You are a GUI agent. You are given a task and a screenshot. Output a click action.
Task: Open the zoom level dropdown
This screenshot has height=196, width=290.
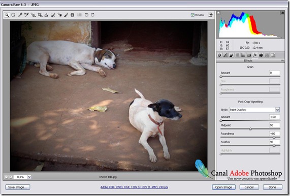pos(29,177)
